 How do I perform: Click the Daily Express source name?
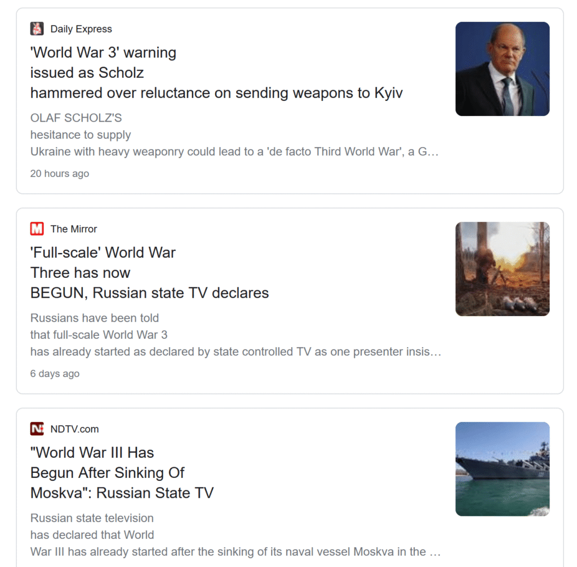point(81,29)
